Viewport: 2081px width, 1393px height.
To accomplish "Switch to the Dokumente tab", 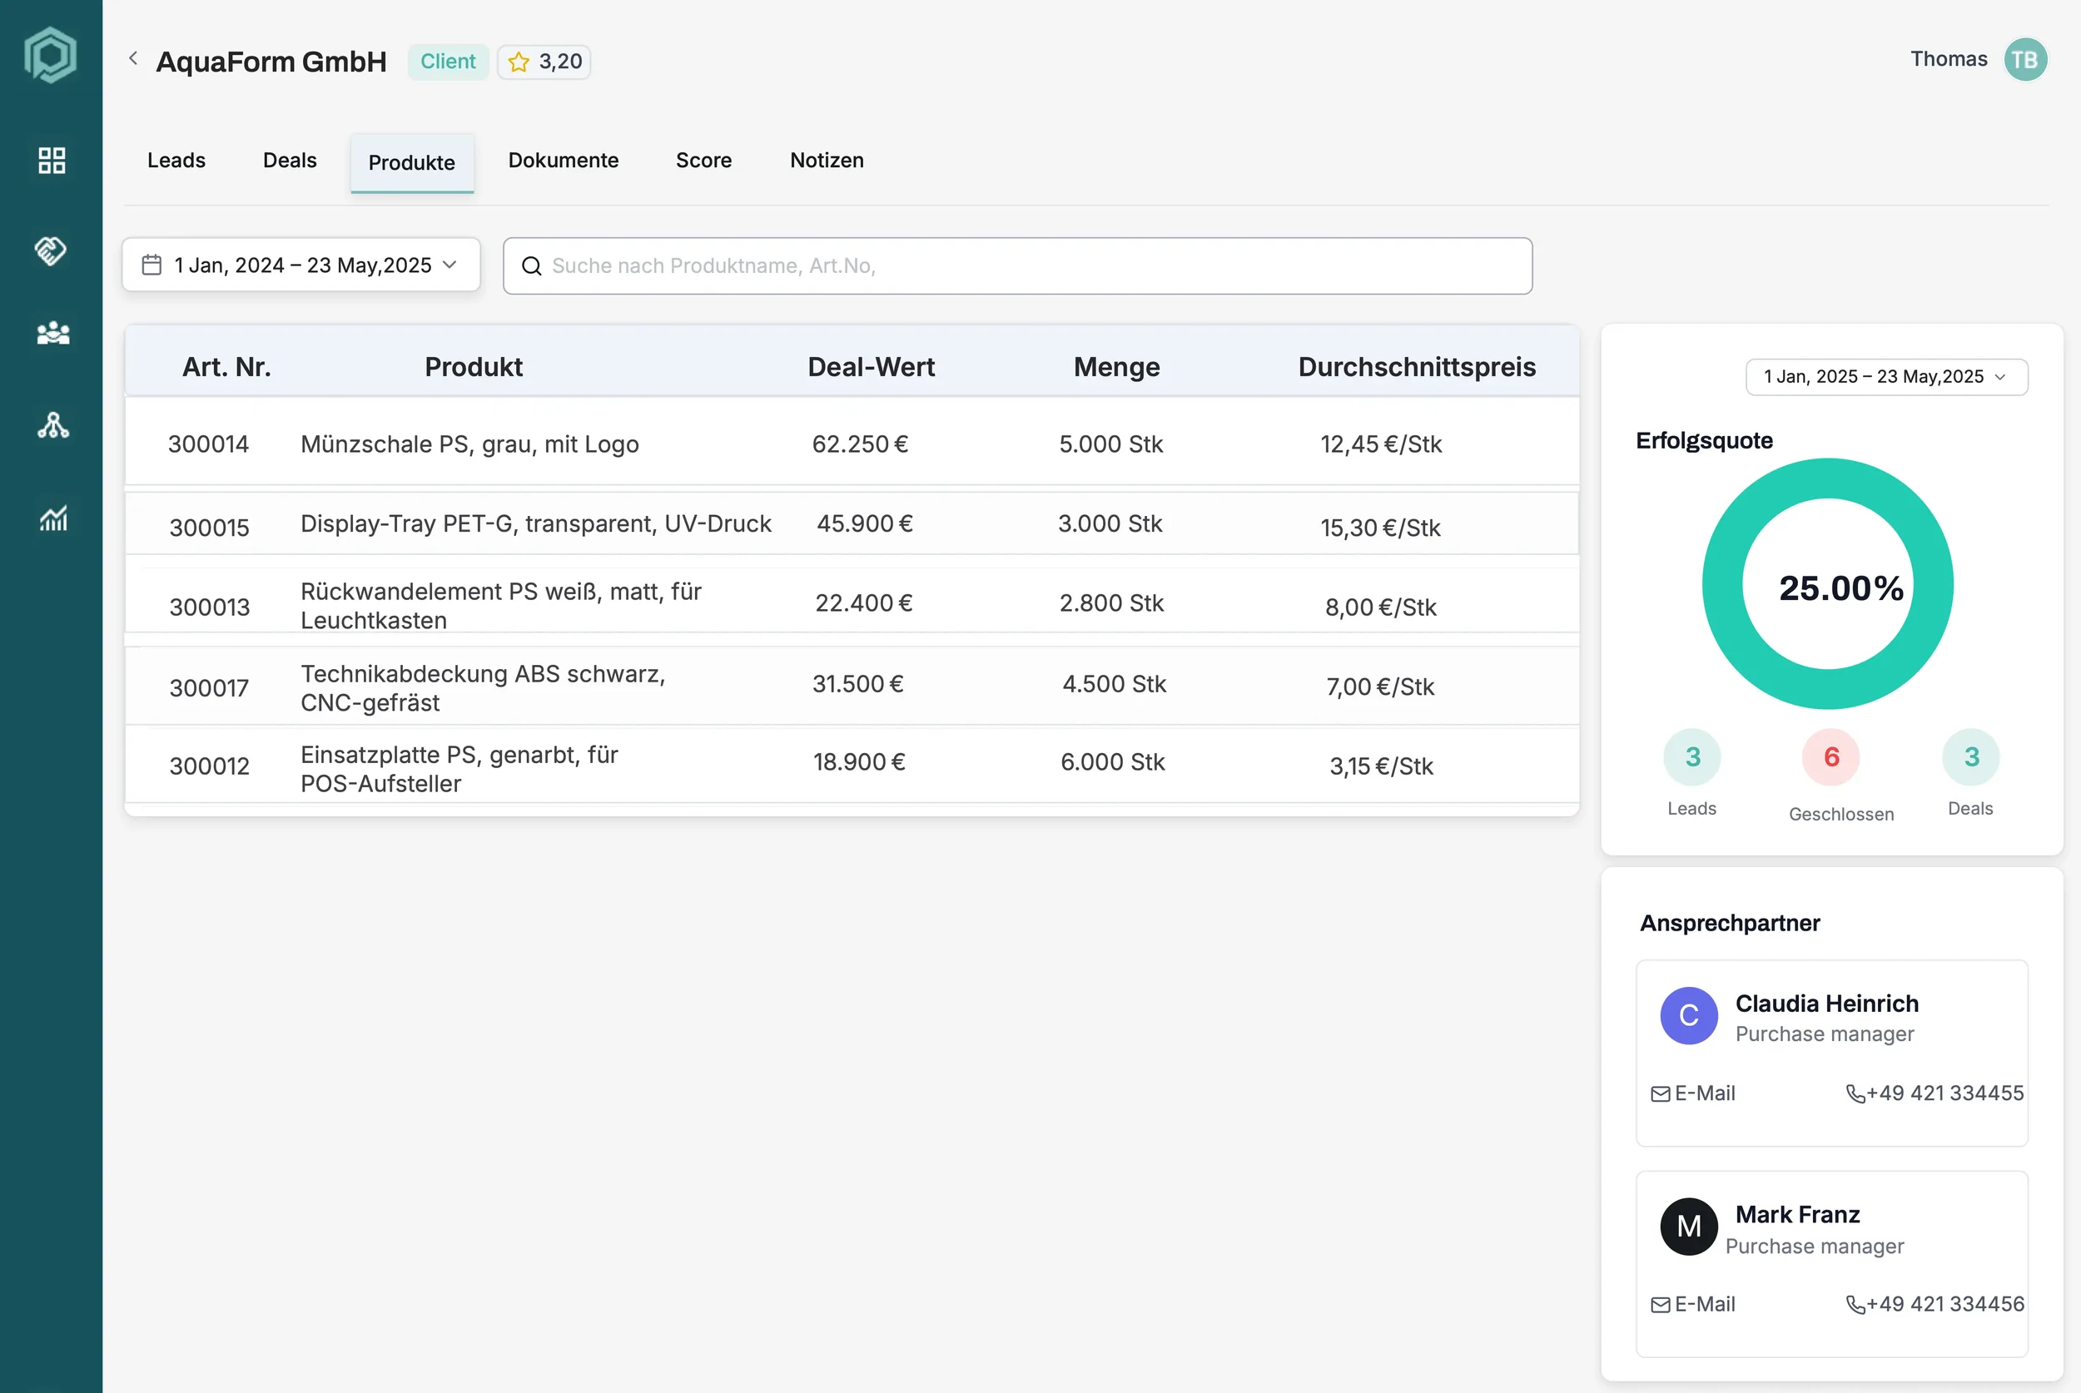I will pyautogui.click(x=564, y=161).
